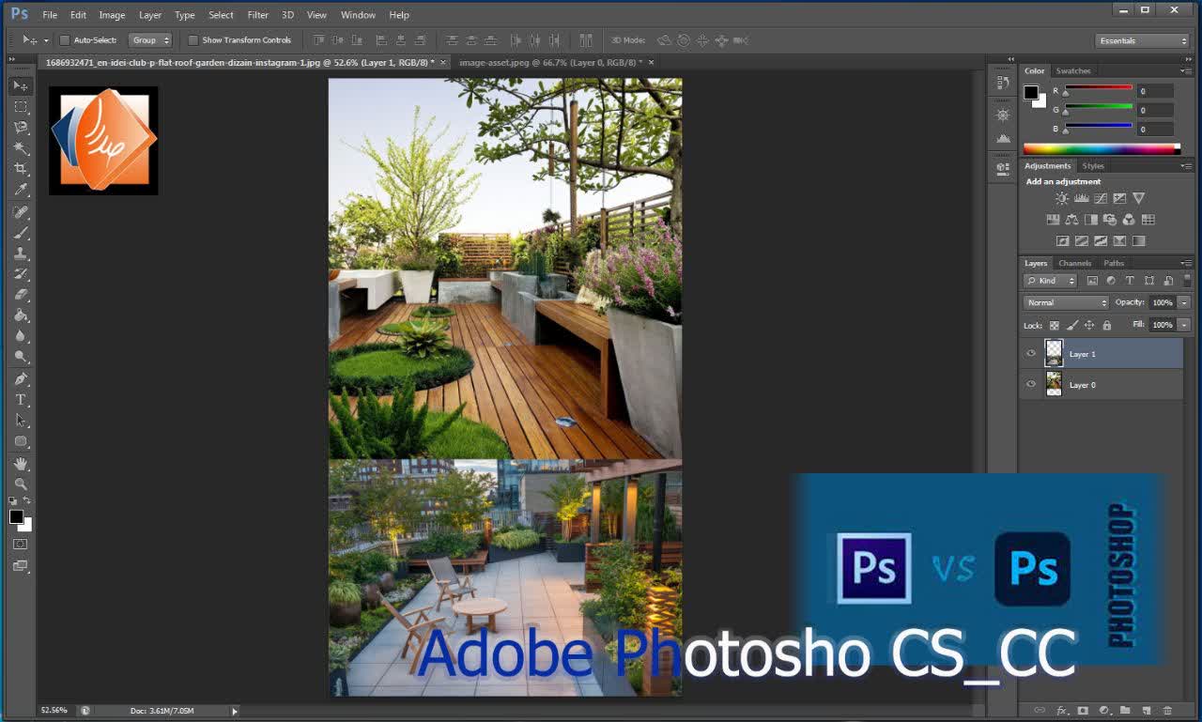1202x722 pixels.
Task: Open the History panel icon
Action: 1003,83
